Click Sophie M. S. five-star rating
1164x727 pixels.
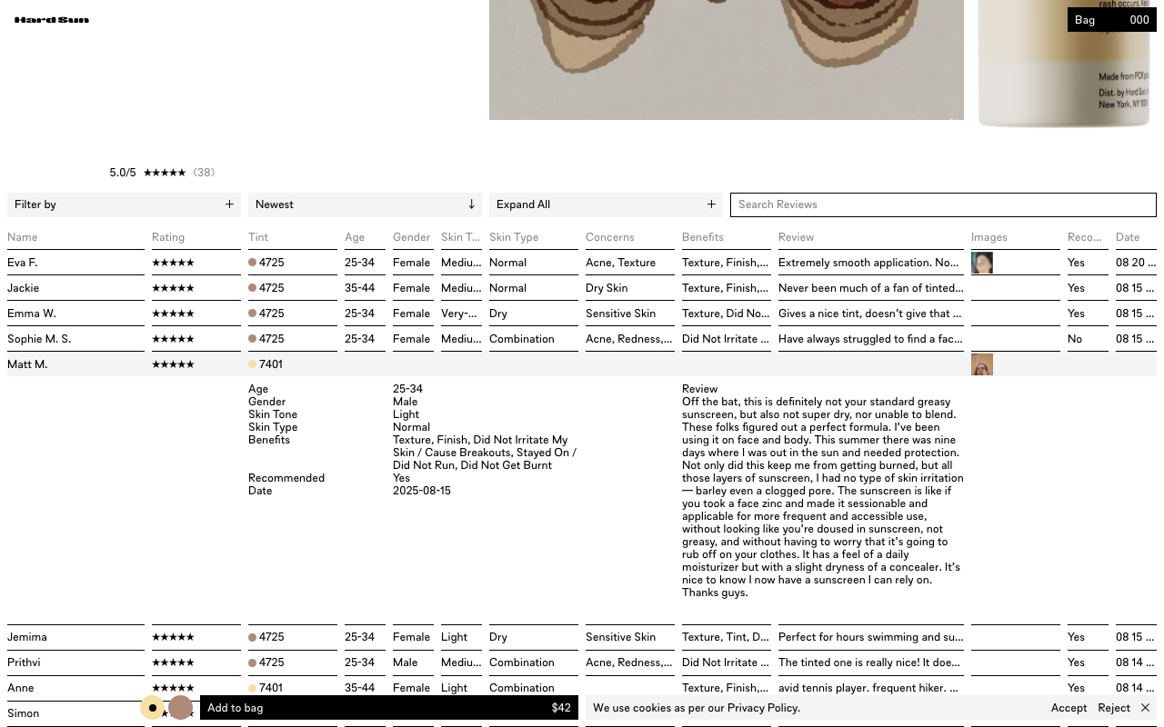[173, 339]
